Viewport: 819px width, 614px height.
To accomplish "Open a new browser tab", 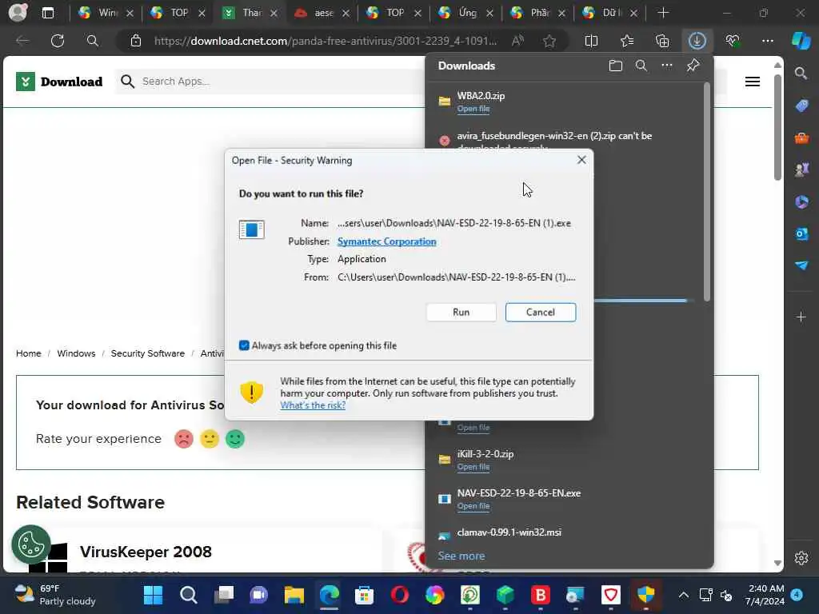I will point(663,13).
